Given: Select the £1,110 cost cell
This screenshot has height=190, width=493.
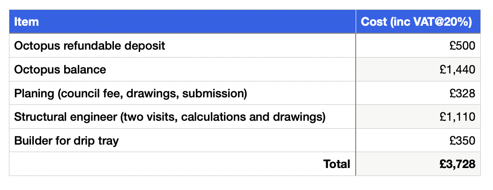Looking at the screenshot, I should (x=418, y=117).
